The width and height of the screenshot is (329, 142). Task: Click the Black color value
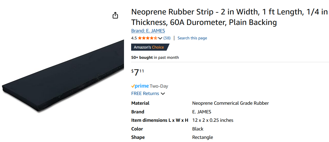tap(198, 129)
